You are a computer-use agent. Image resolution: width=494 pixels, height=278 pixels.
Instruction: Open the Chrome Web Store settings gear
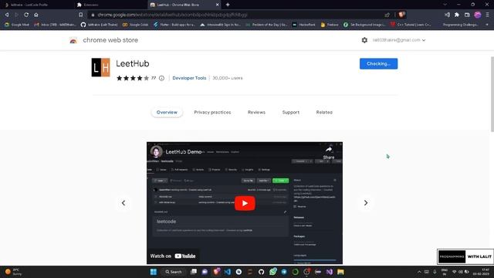(364, 40)
